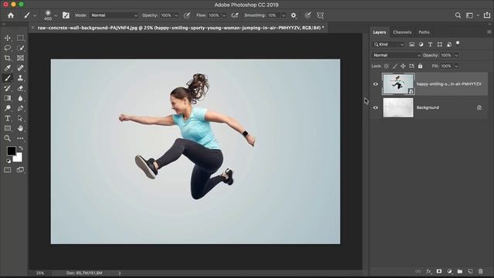Image resolution: width=494 pixels, height=278 pixels.
Task: Open the brush Opacity slider dropdown
Action: click(x=176, y=15)
